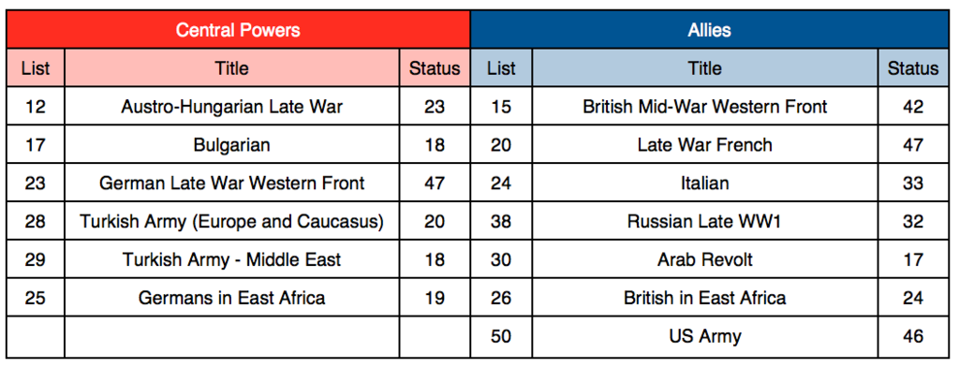Screen dimensions: 959x368
Task: Click British Mid-War Western Front cell
Action: 705,107
